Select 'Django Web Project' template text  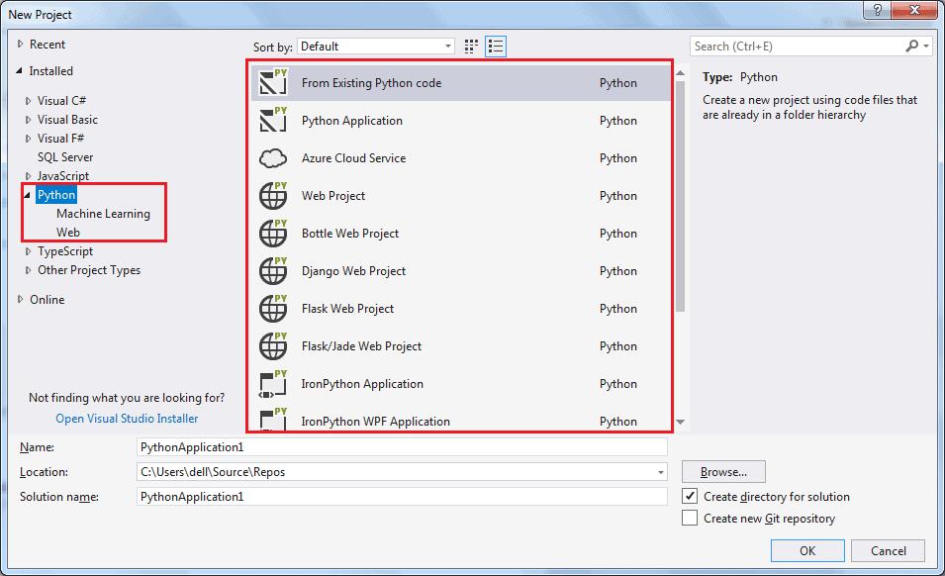click(x=353, y=271)
